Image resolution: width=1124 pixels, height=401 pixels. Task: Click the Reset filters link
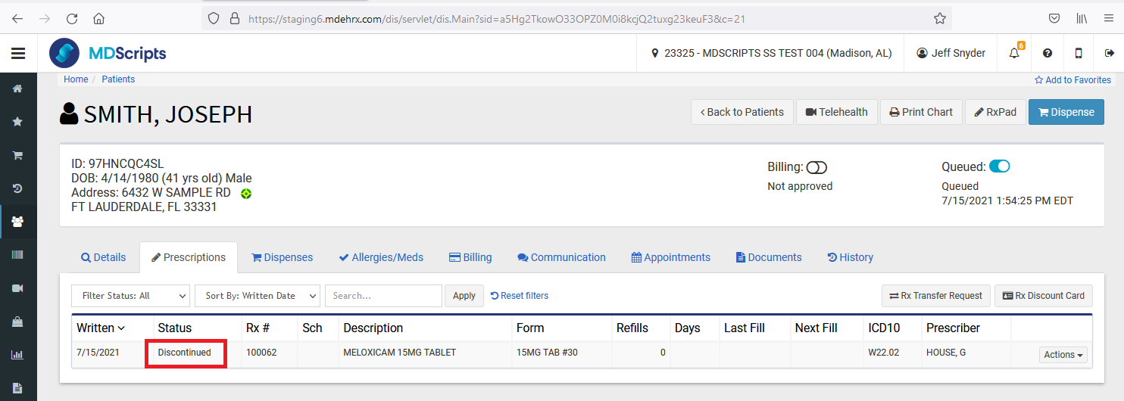520,296
